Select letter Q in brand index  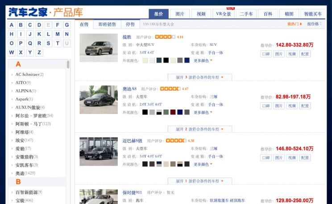[x=30, y=43]
